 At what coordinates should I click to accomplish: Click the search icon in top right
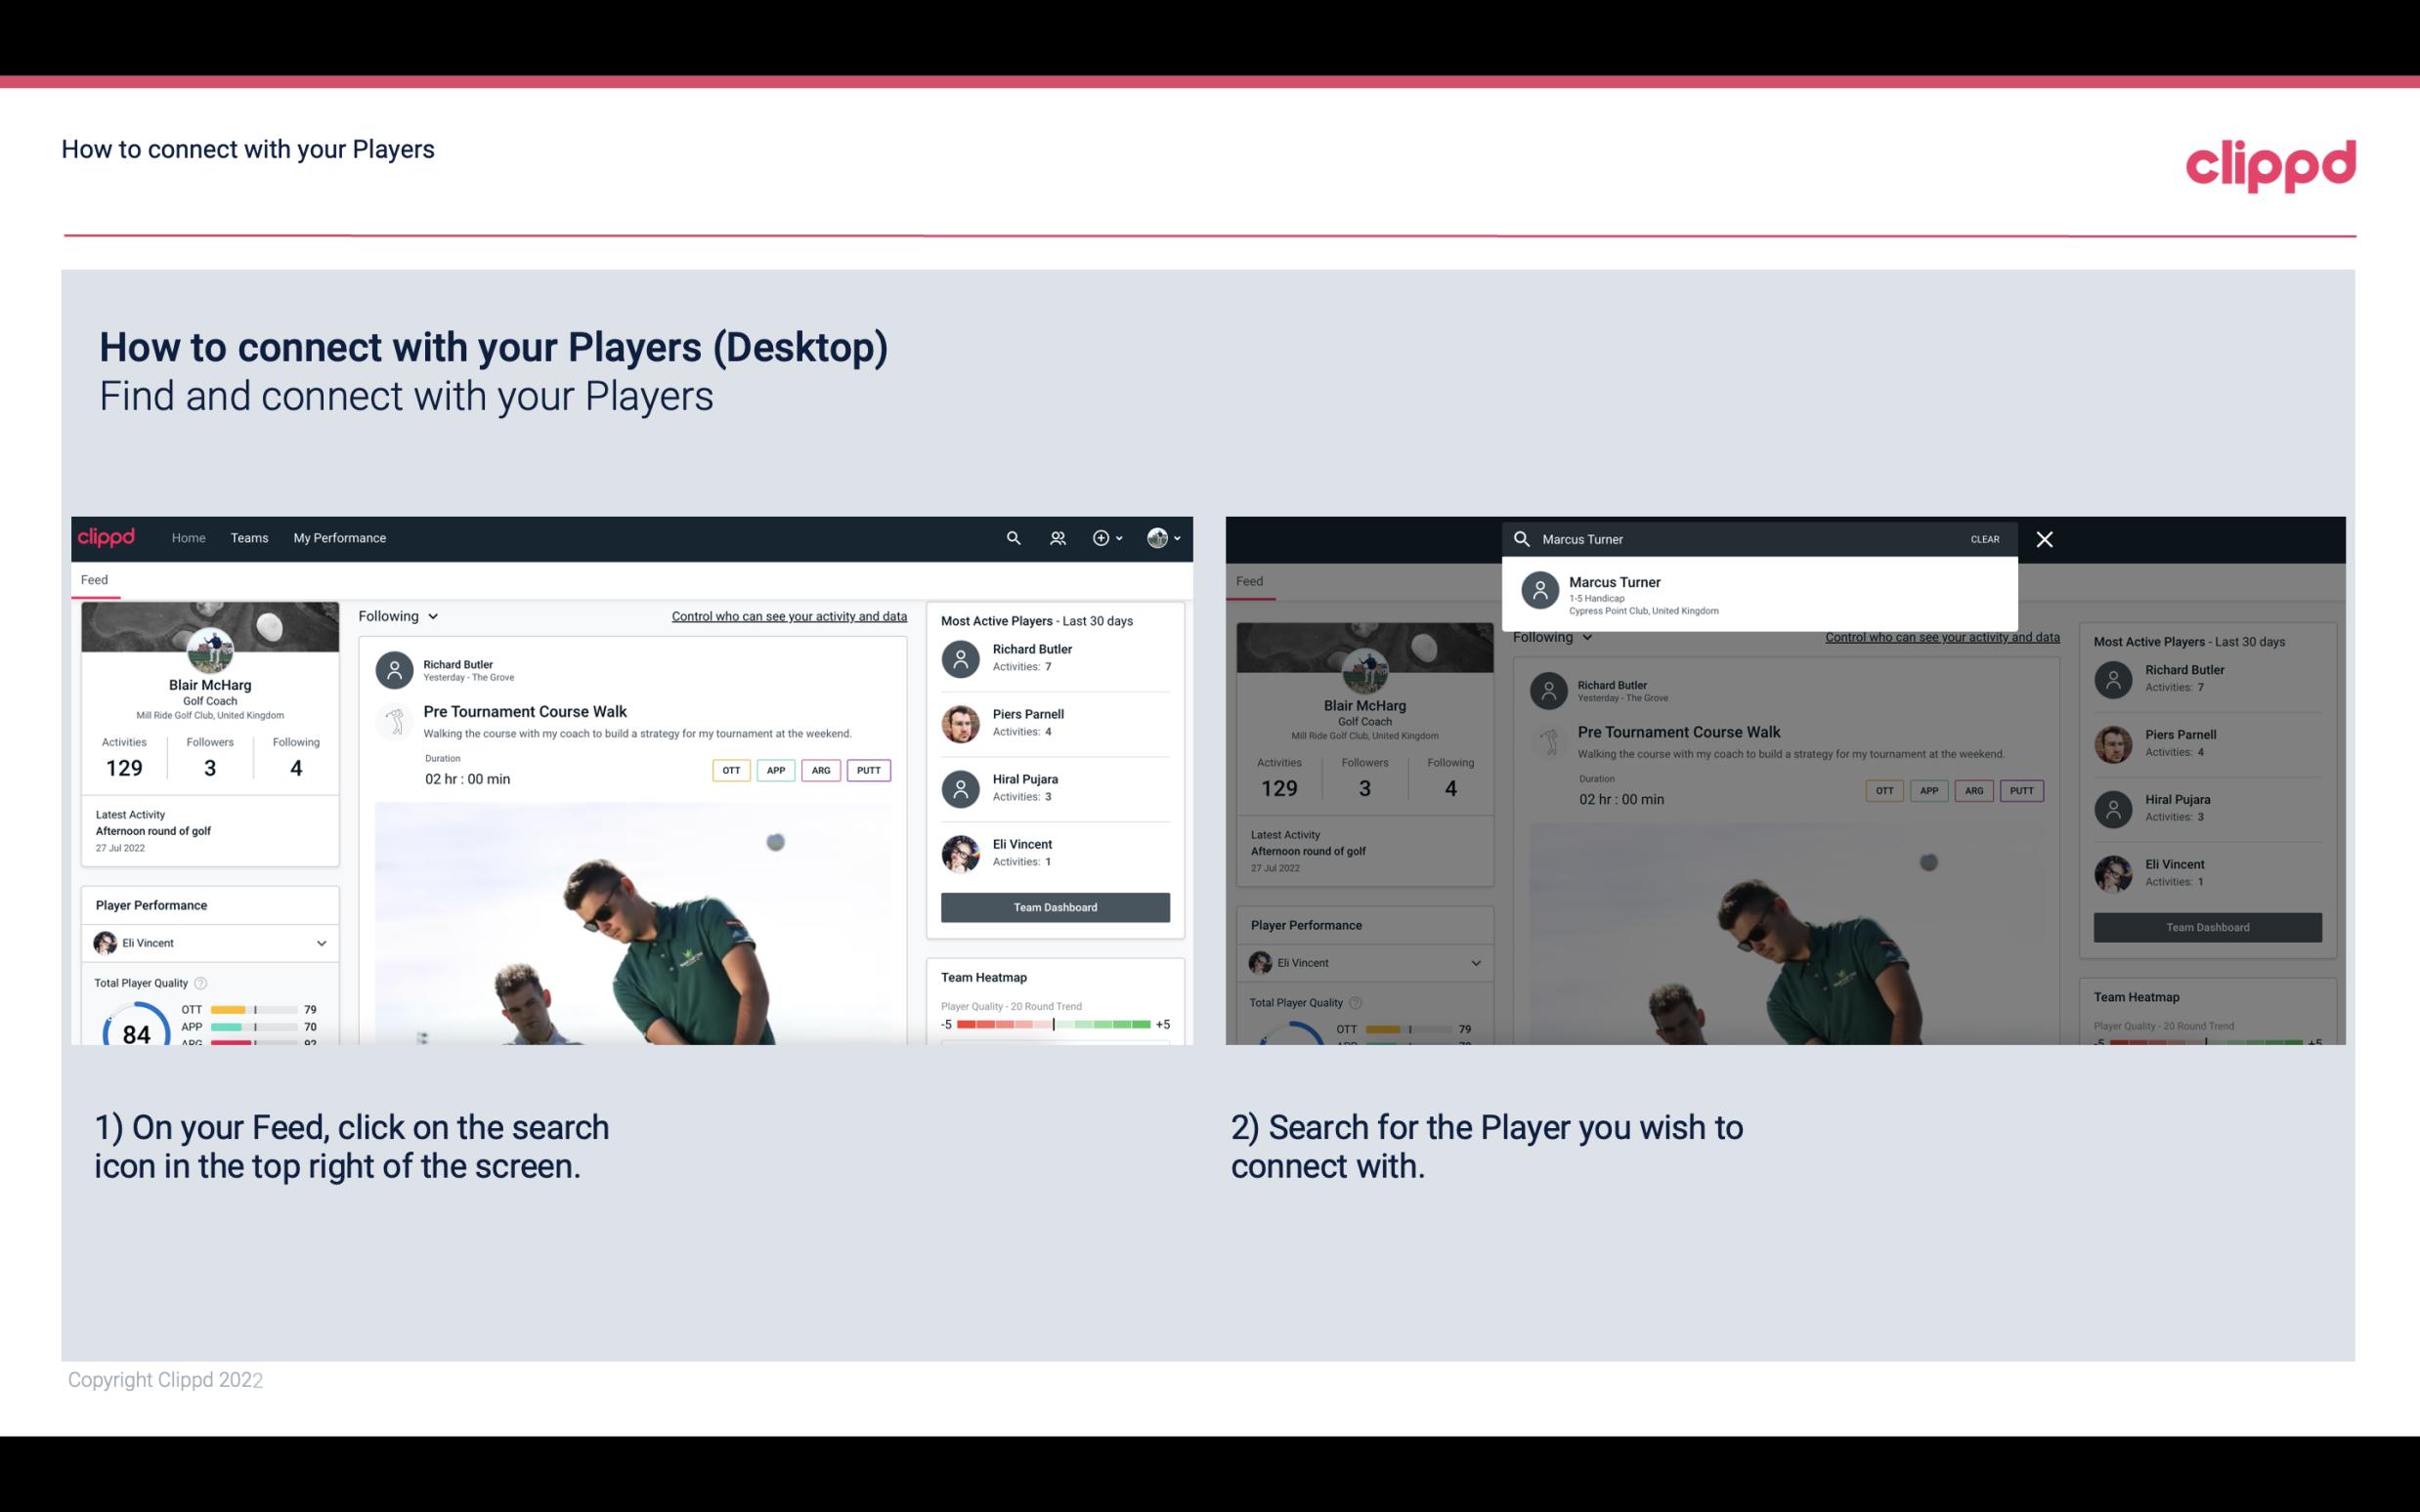(x=1011, y=536)
